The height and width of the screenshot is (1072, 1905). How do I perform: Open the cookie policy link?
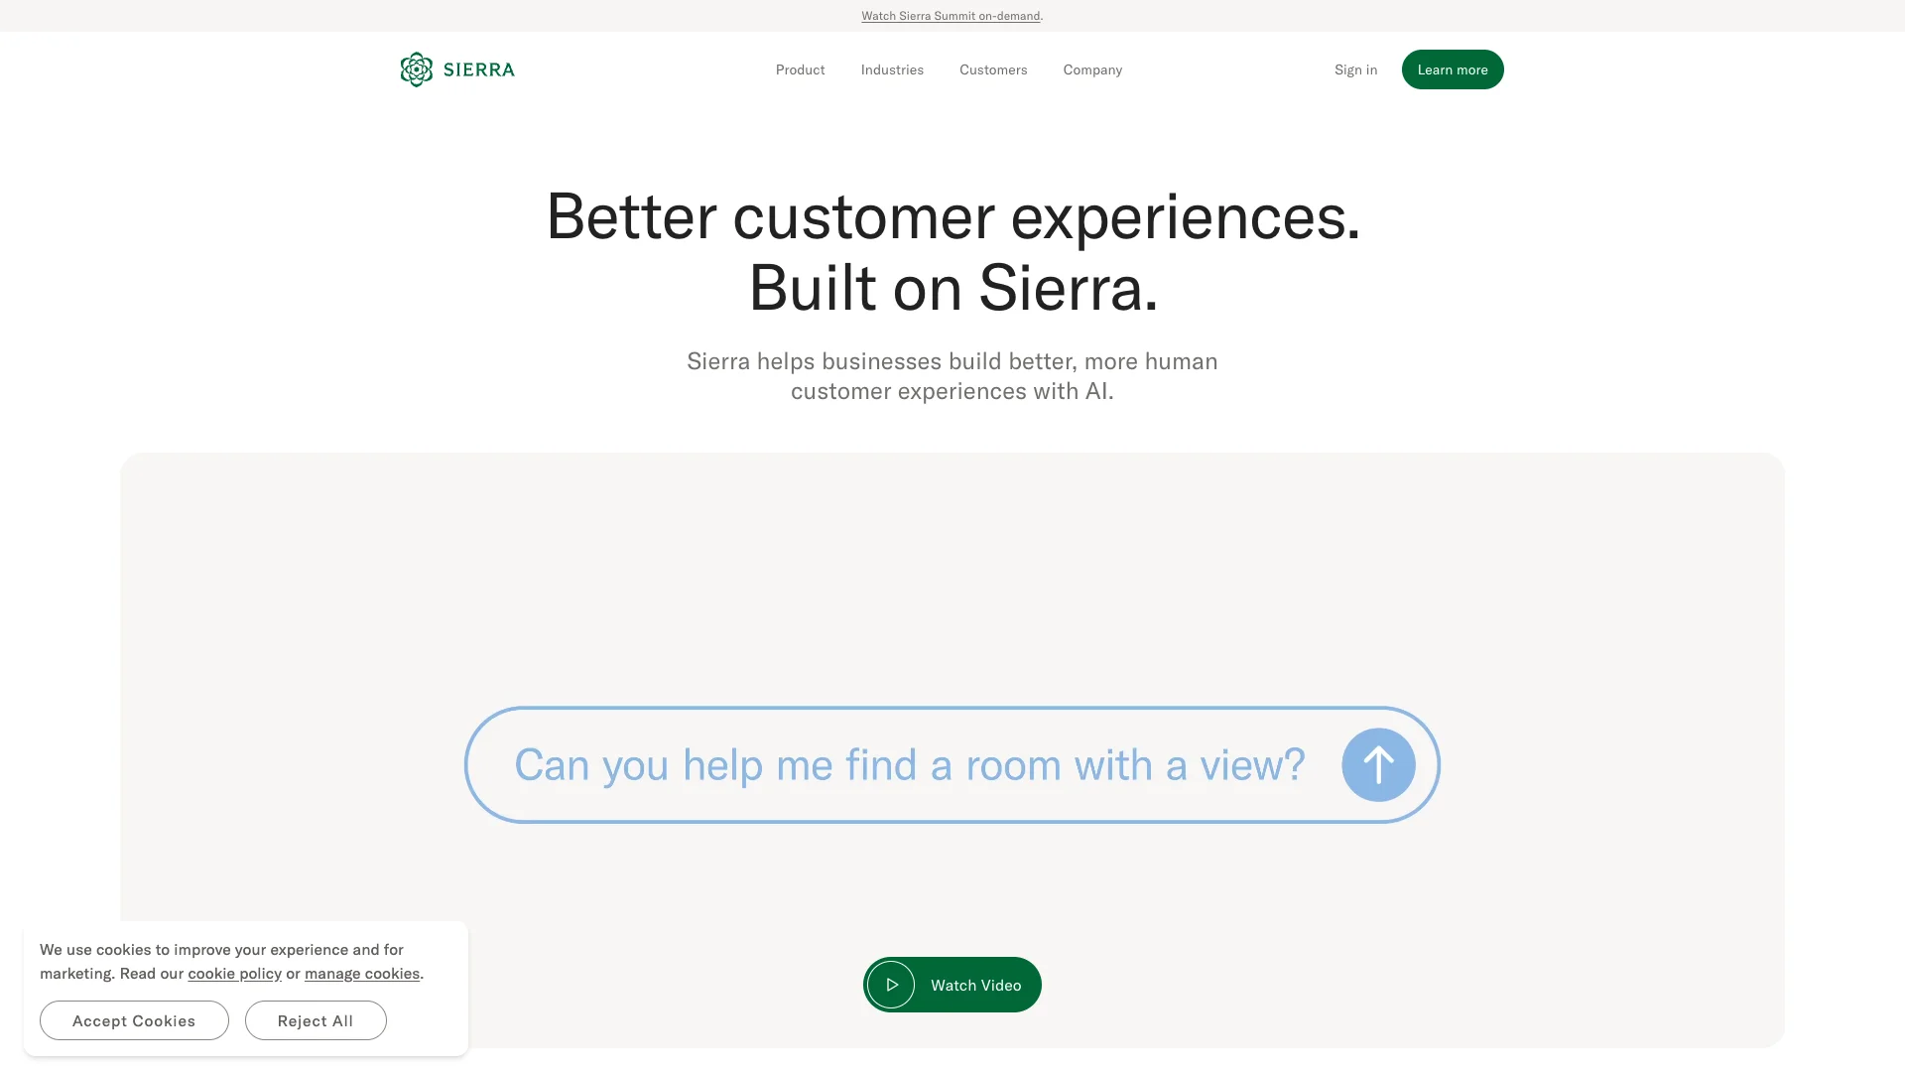click(x=235, y=974)
